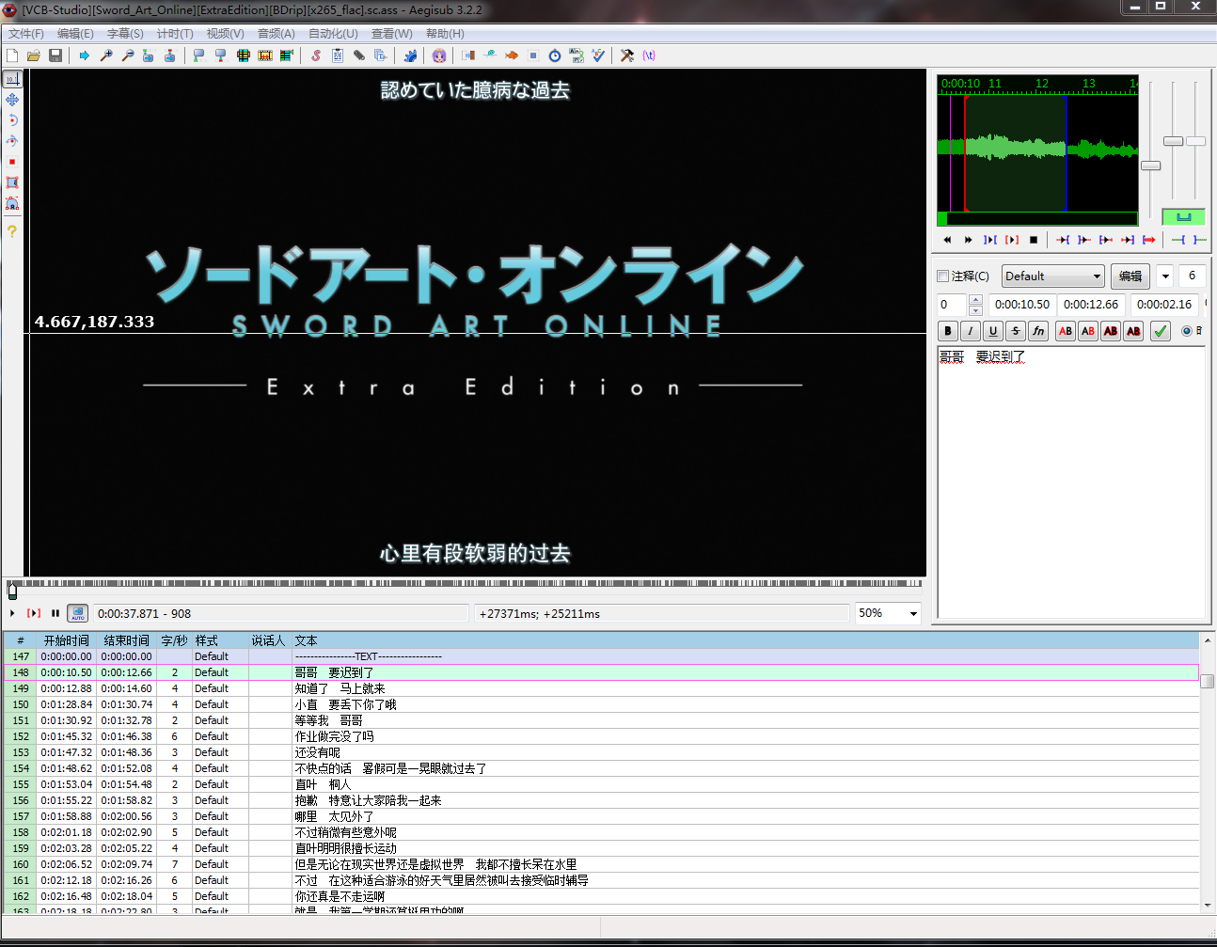
Task: Adjust audio vertical zoom slider
Action: click(x=1173, y=141)
